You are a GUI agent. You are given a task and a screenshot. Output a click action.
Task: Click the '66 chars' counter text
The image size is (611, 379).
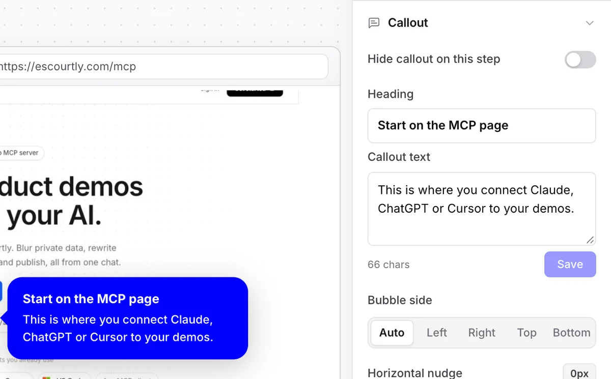[x=388, y=265]
